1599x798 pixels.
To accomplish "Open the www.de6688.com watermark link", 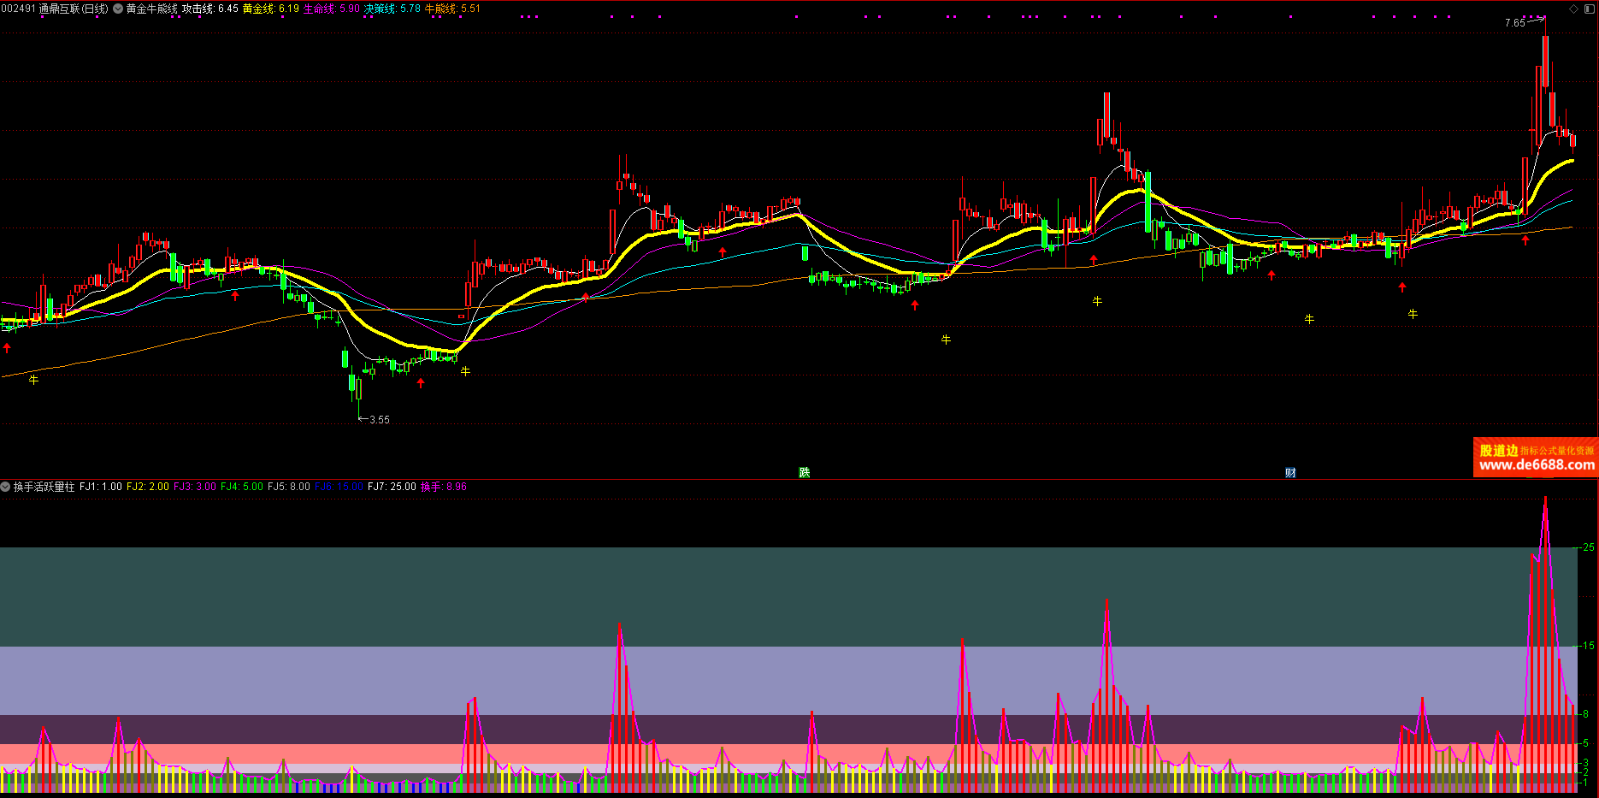I will [x=1536, y=465].
